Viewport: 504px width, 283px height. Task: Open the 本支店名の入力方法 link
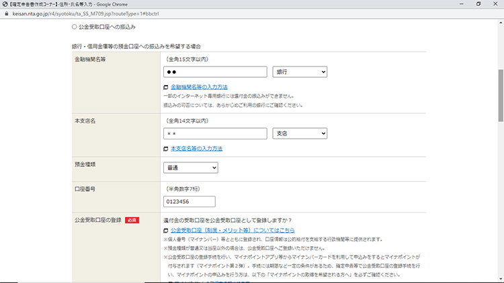(196, 148)
